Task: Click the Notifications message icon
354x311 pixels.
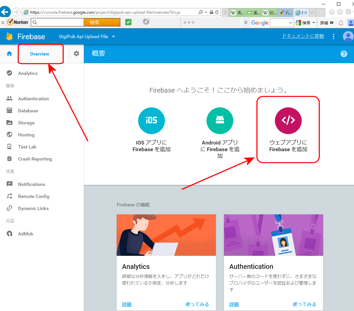Action: click(9, 184)
